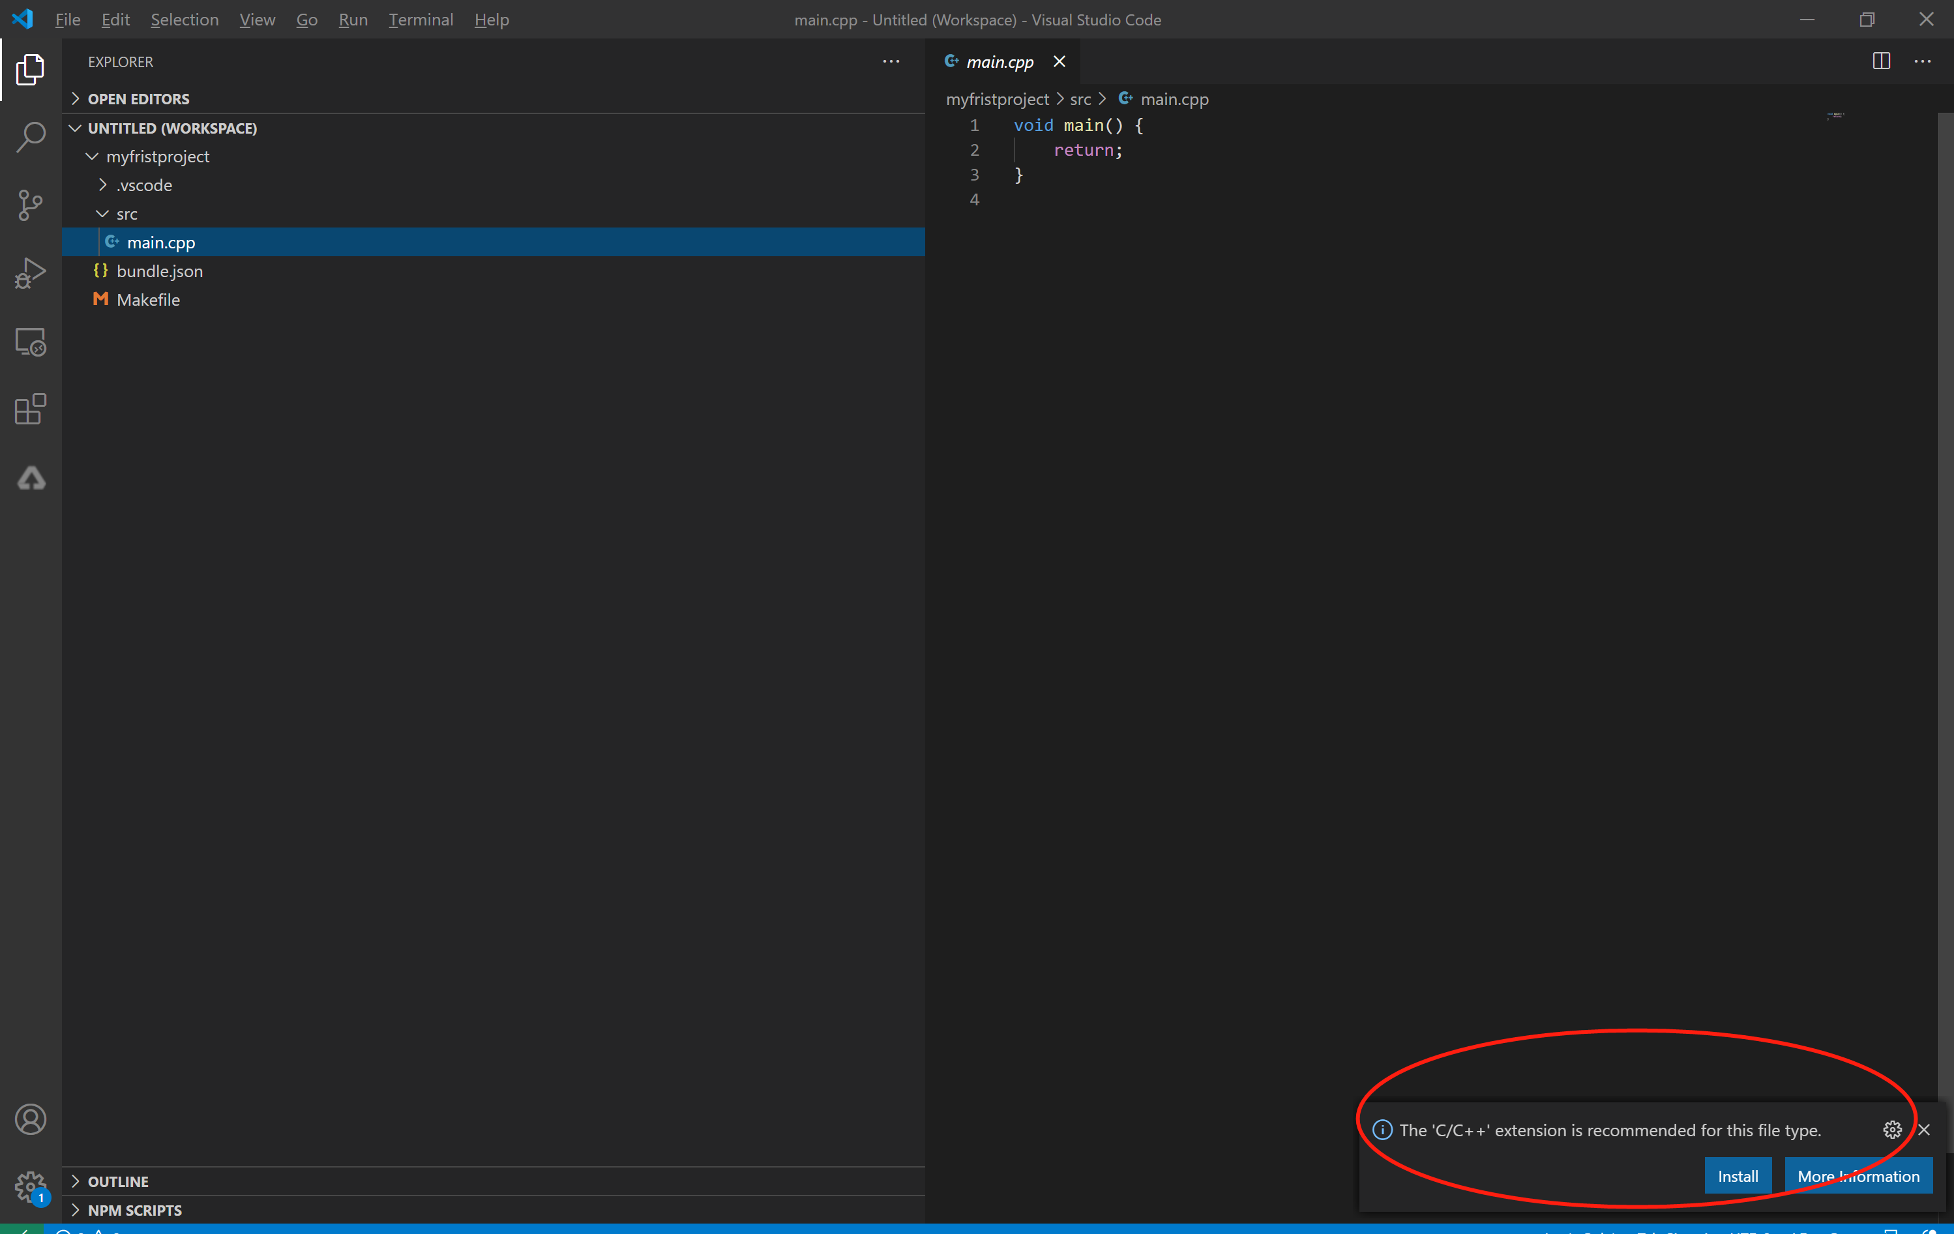Open the Source Control view

pos(31,205)
